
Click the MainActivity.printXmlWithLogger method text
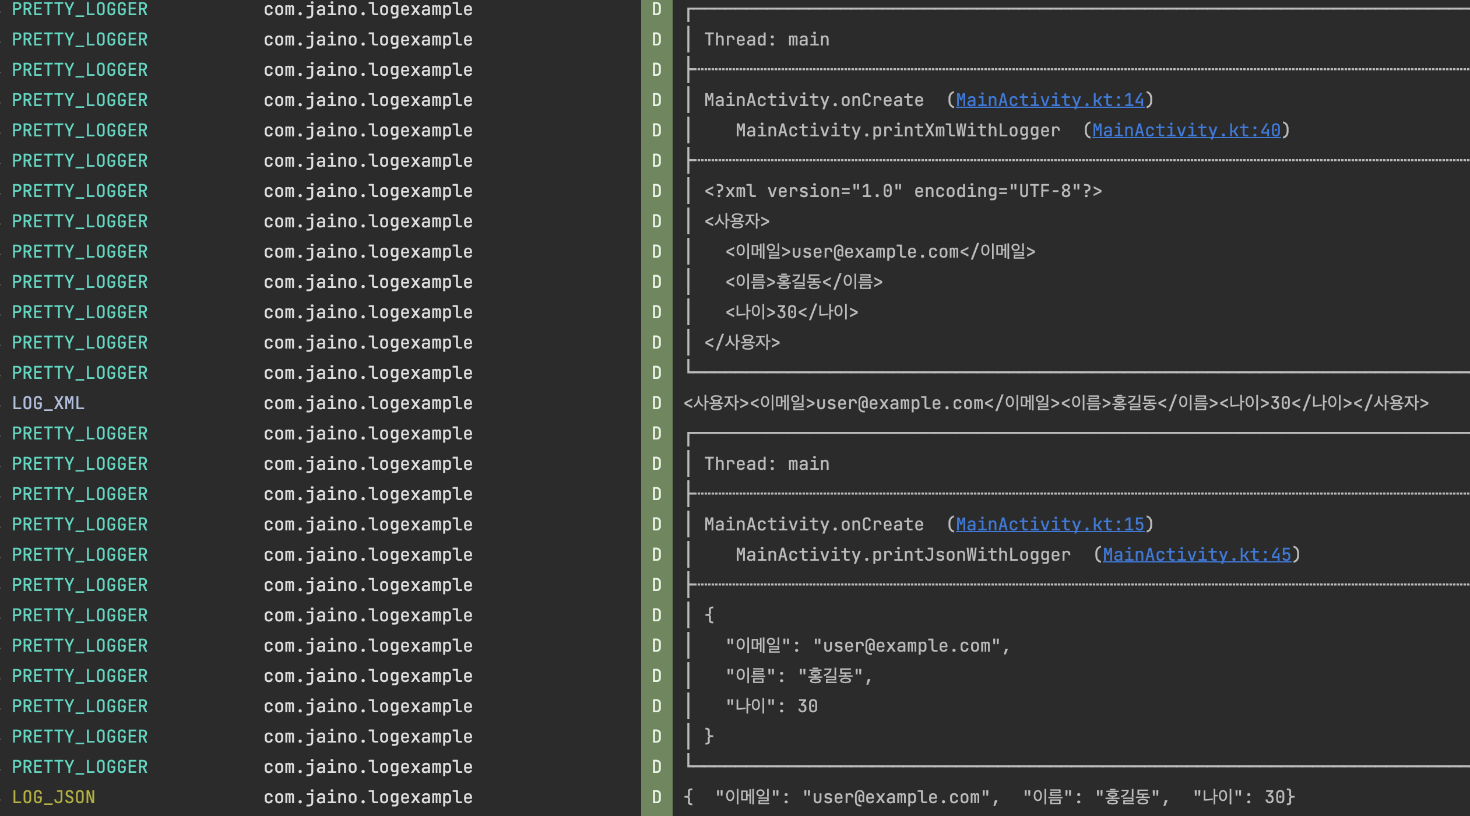pos(898,131)
